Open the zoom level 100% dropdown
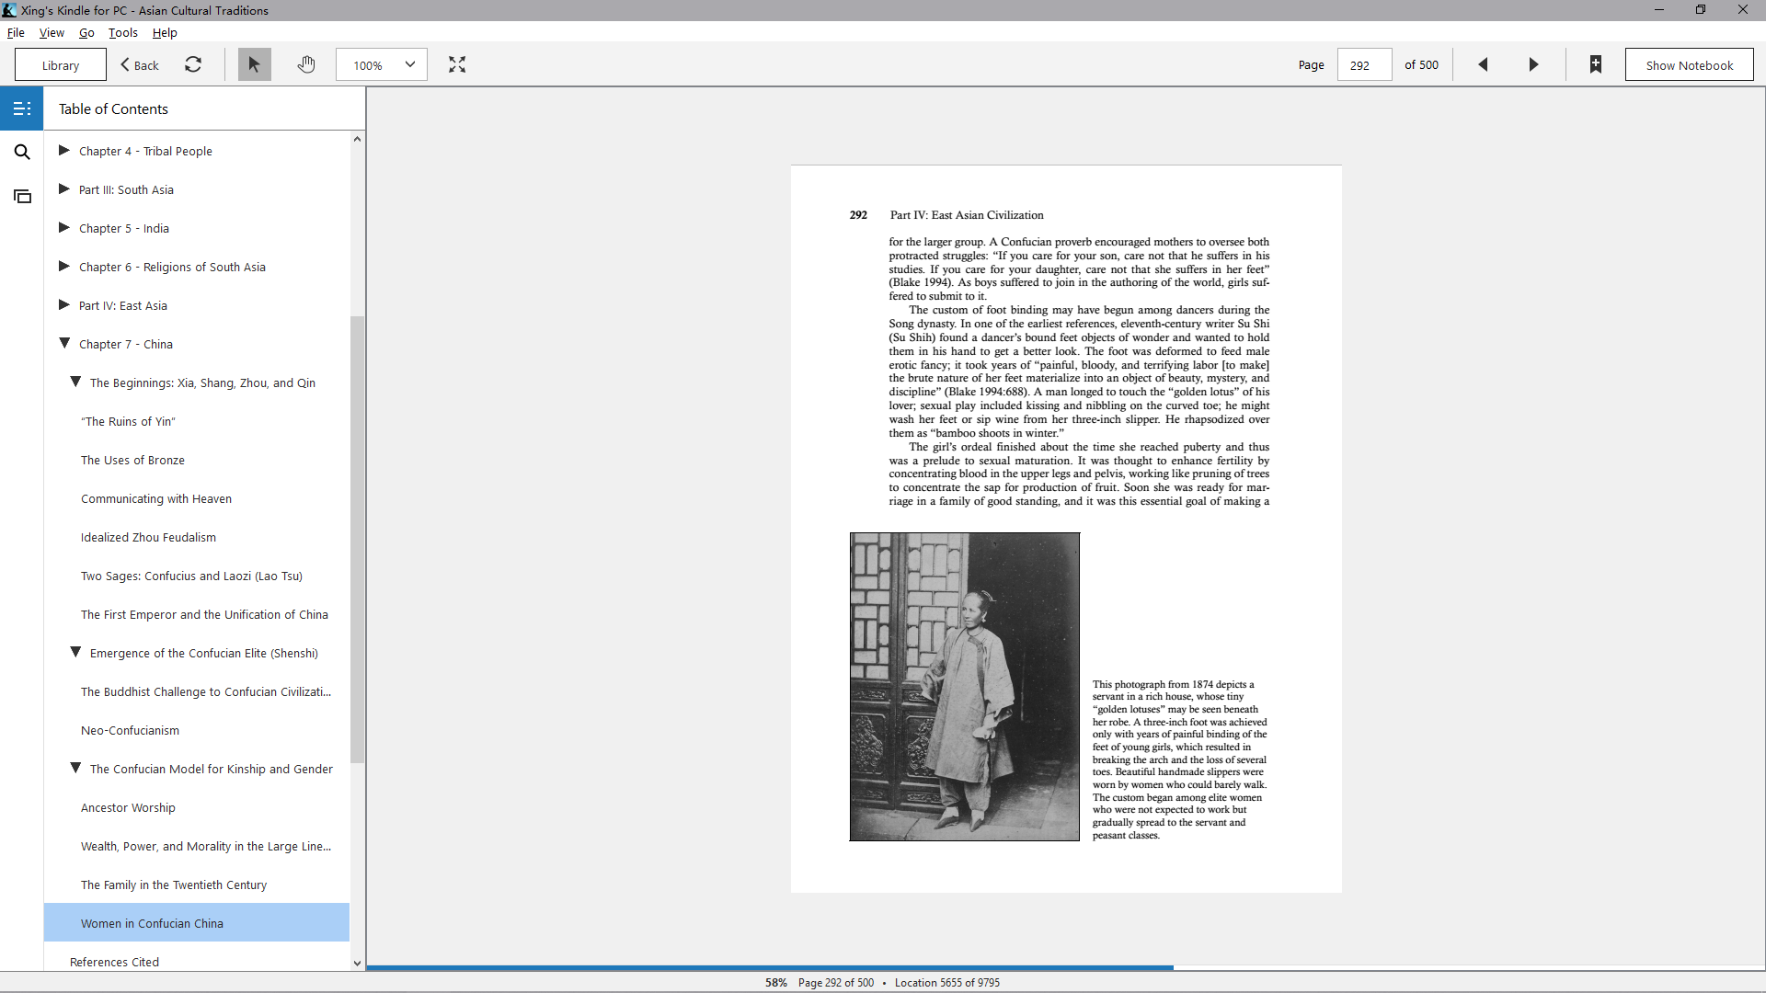 [x=382, y=64]
